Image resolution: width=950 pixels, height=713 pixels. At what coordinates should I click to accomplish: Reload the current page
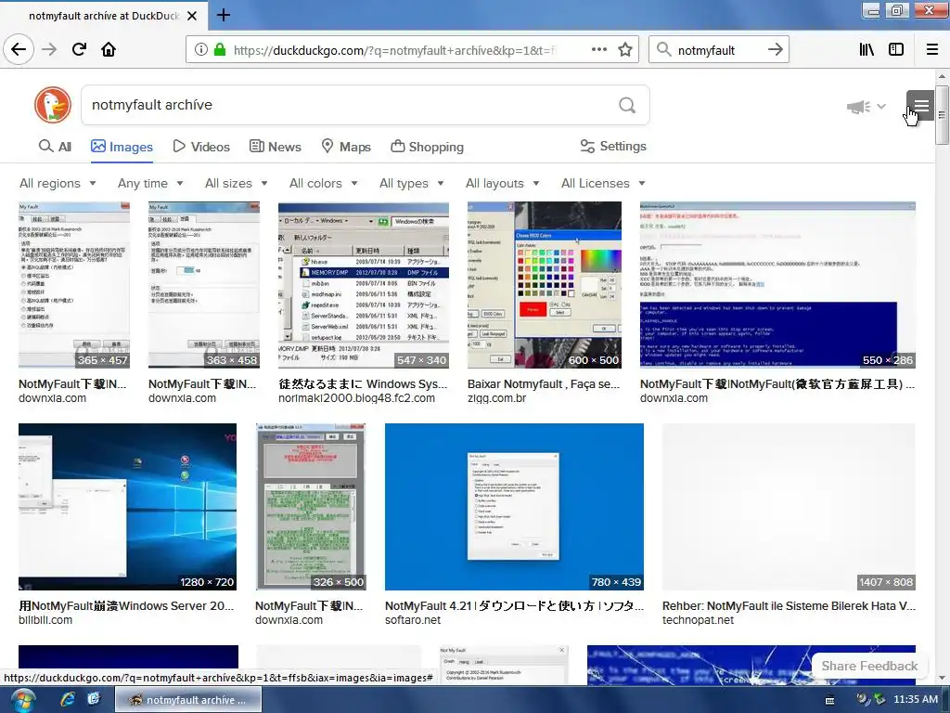(79, 50)
